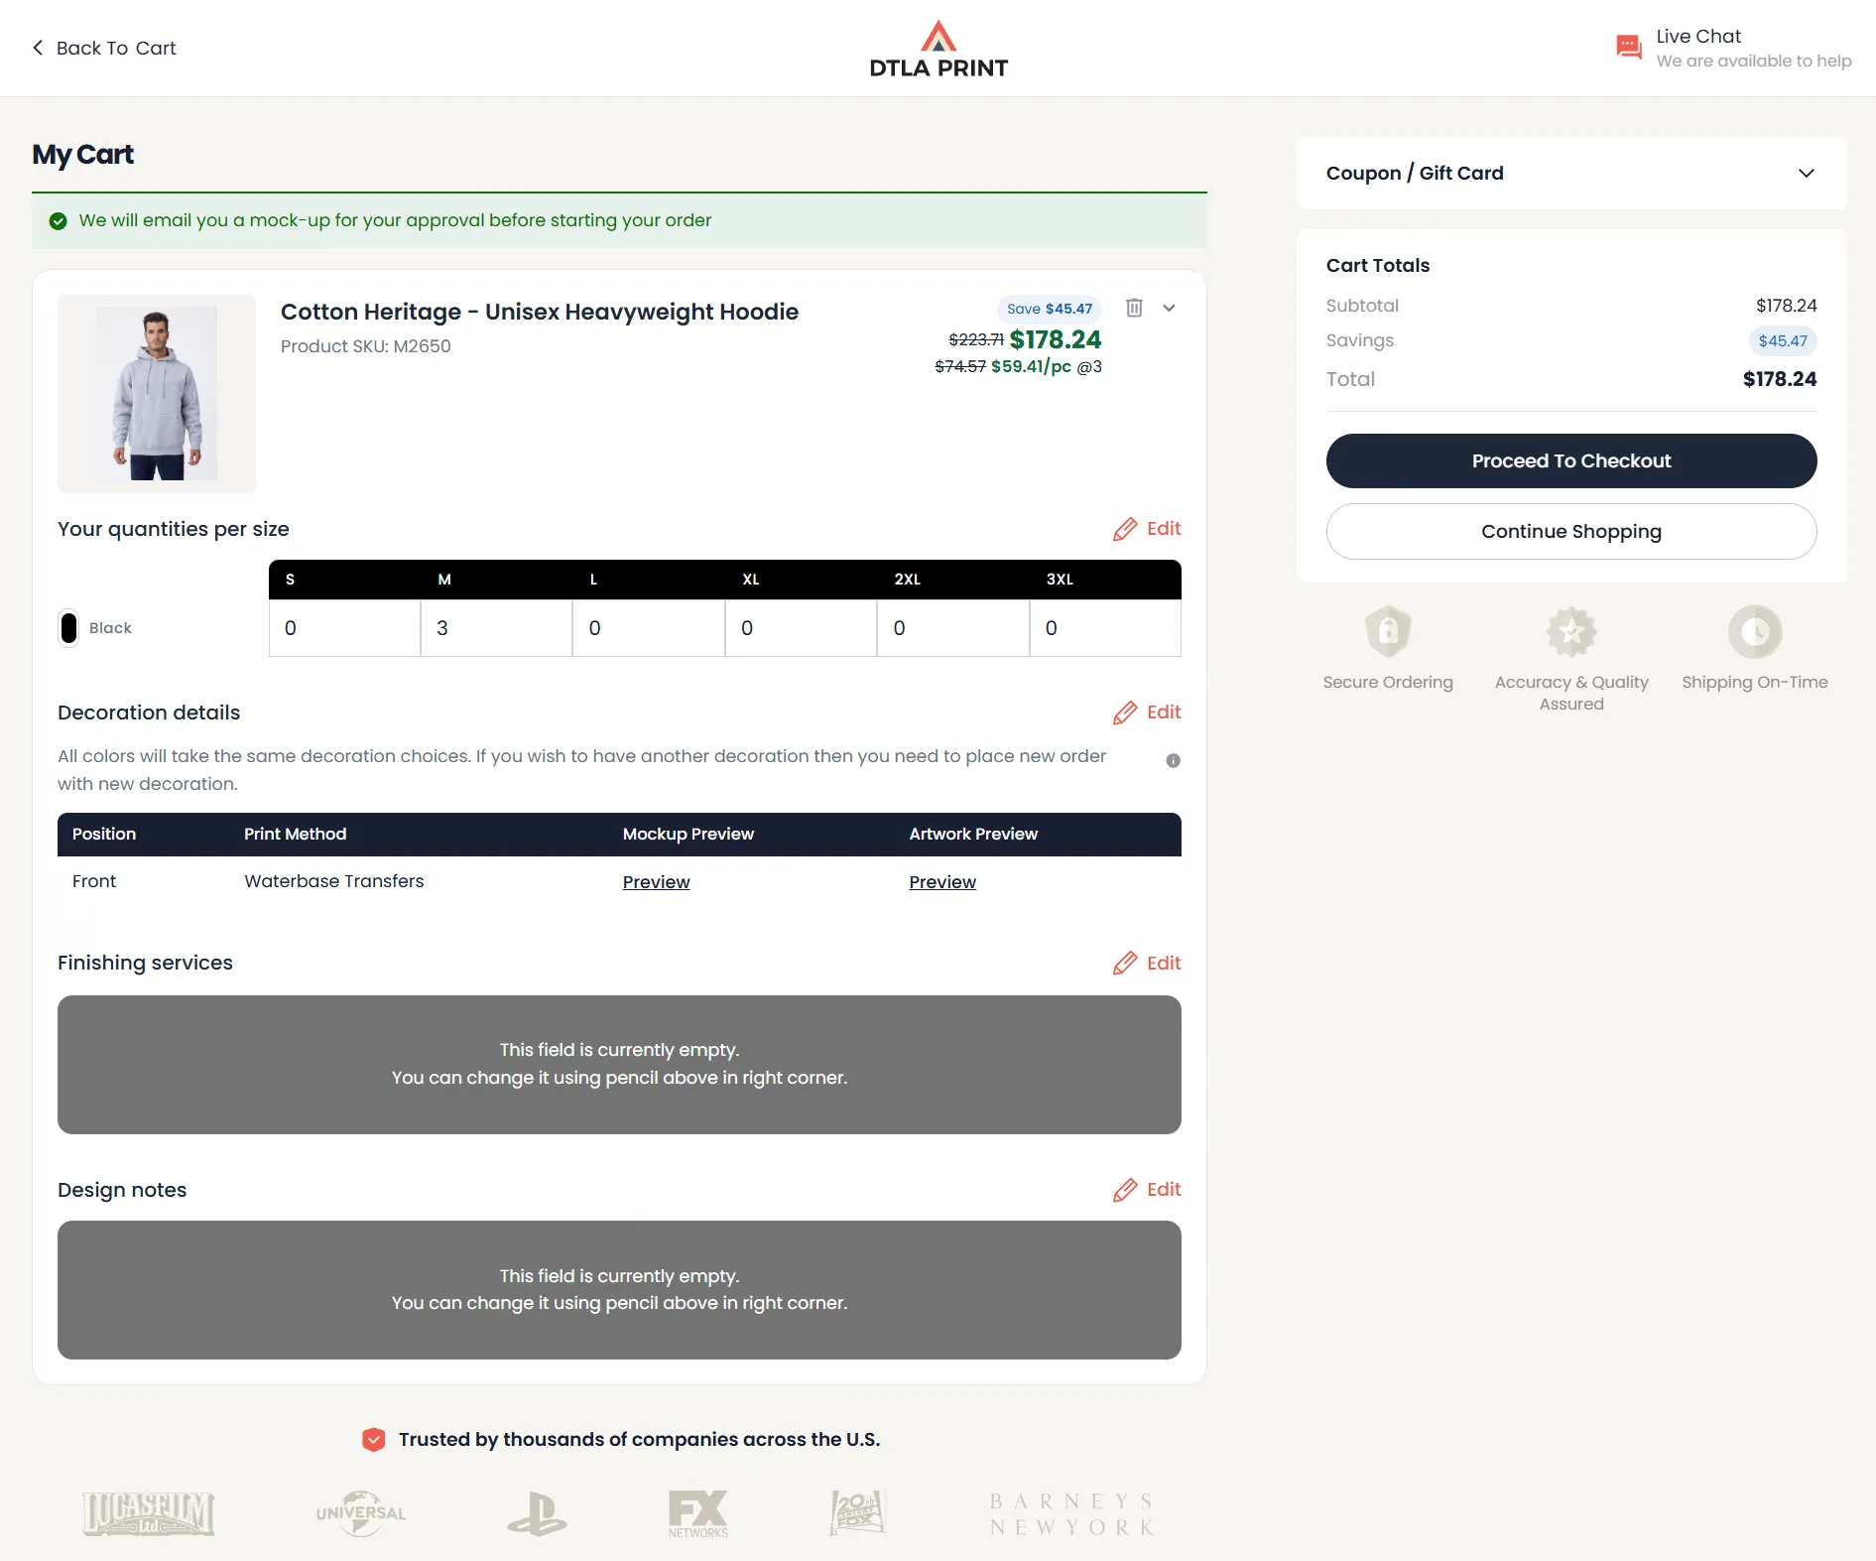The width and height of the screenshot is (1876, 1561).
Task: Click size S quantity field
Action: point(344,628)
